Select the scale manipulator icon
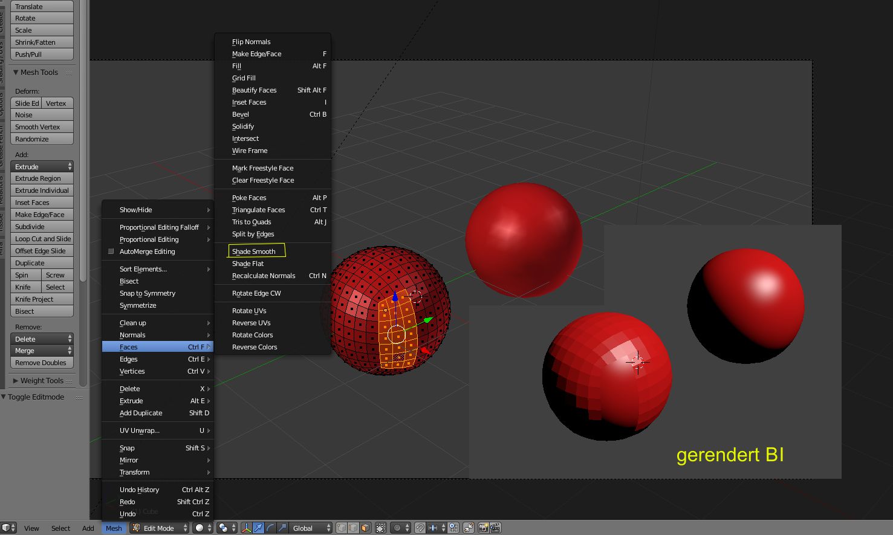Screen dimensions: 893x535 [x=282, y=528]
